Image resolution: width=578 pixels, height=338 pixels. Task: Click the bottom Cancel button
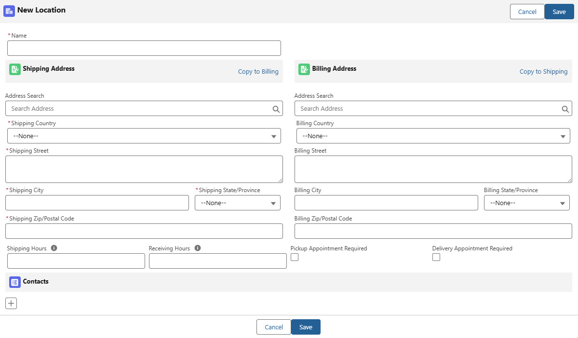[x=273, y=327]
